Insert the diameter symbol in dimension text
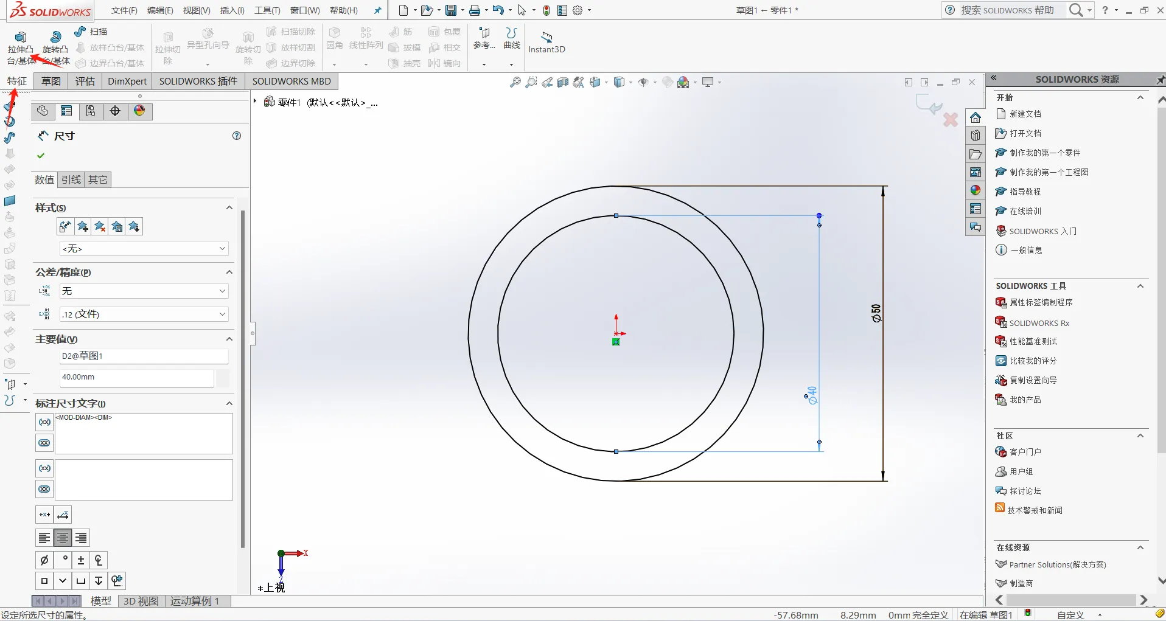Screen dimensions: 1166x621 point(44,560)
